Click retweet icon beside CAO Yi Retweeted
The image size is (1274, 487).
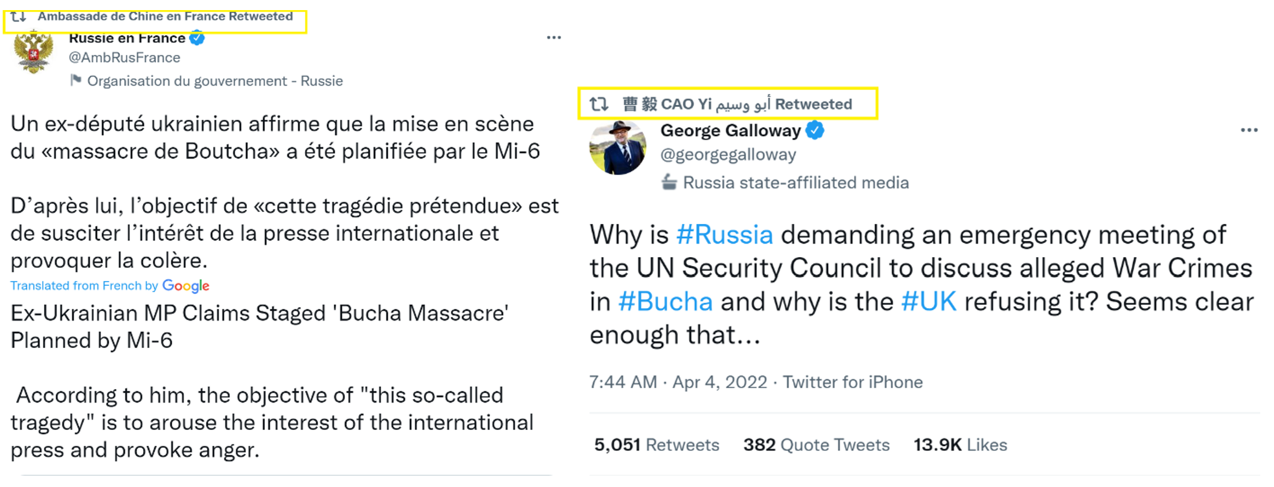(x=599, y=105)
